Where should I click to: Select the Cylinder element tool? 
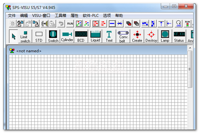(67, 36)
